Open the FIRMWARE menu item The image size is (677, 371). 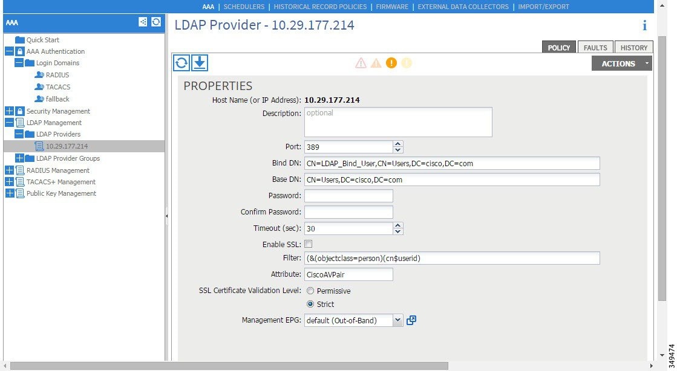click(x=392, y=7)
